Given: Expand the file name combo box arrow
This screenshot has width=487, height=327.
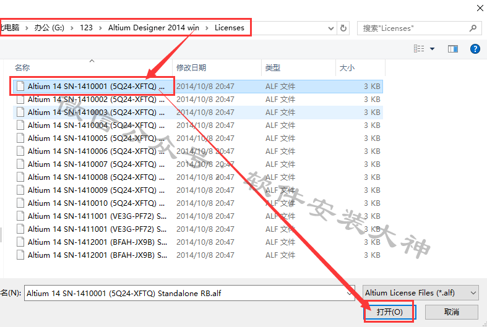Looking at the screenshot, I should (x=350, y=293).
